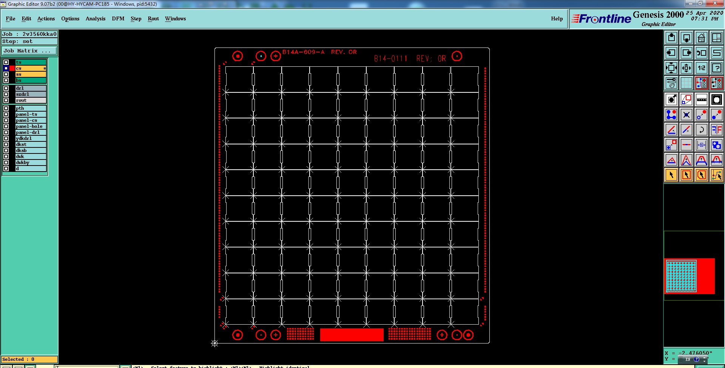Open the Edit menu
The height and width of the screenshot is (368, 725).
tap(26, 18)
